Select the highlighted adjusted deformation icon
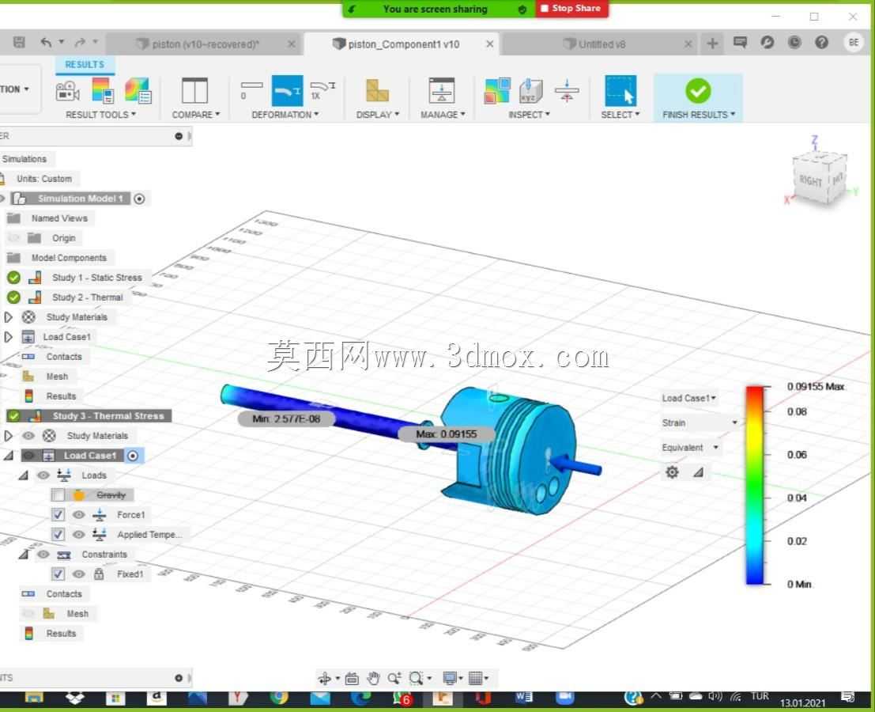 pyautogui.click(x=287, y=90)
